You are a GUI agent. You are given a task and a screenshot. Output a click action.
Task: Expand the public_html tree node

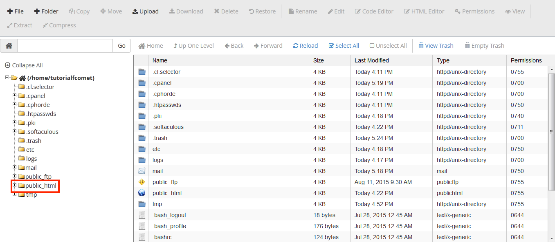tap(15, 186)
